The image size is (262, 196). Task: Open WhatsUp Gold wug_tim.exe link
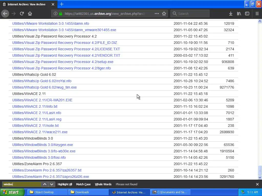(45, 87)
